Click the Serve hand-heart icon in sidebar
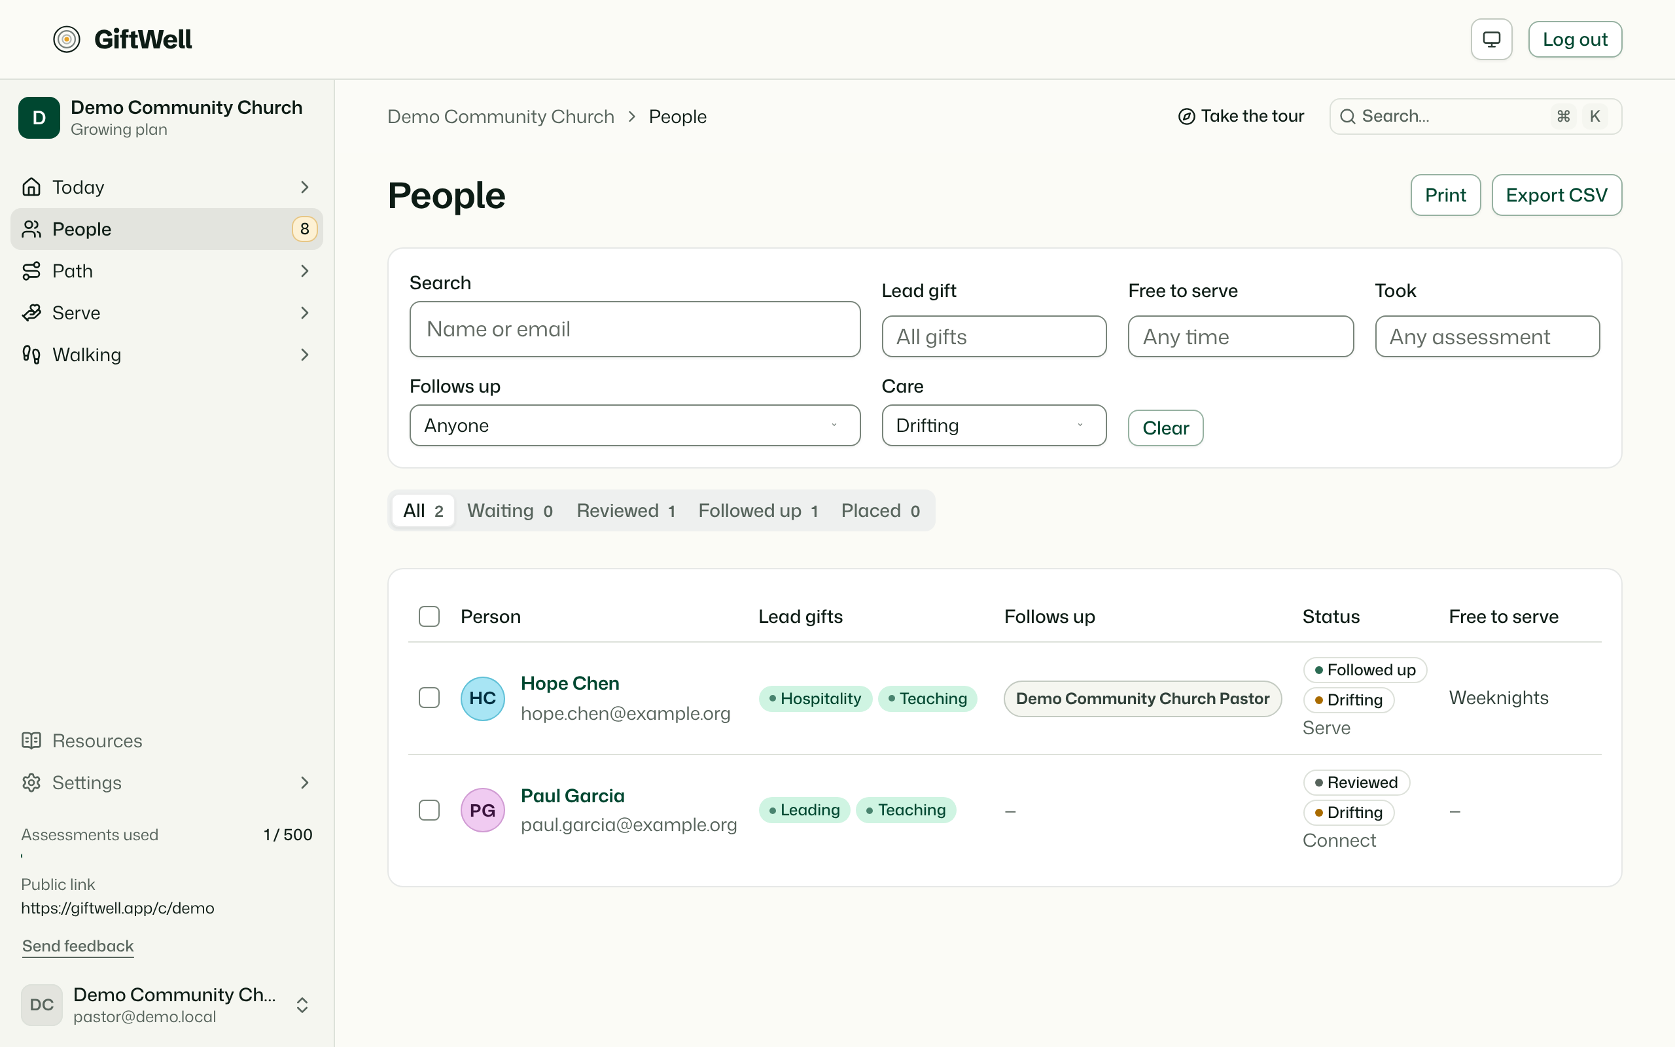 [x=31, y=313]
